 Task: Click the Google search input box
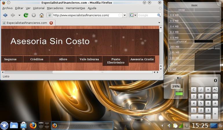(147, 15)
